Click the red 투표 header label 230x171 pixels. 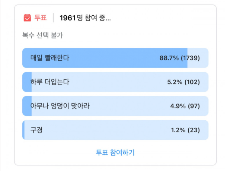pyautogui.click(x=41, y=18)
